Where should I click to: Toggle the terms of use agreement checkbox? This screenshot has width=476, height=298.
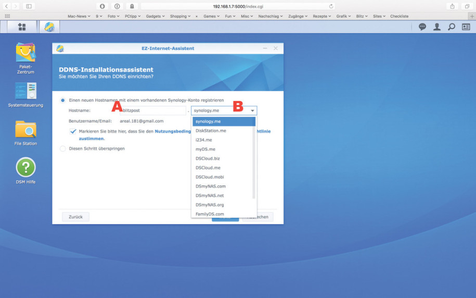pyautogui.click(x=73, y=131)
